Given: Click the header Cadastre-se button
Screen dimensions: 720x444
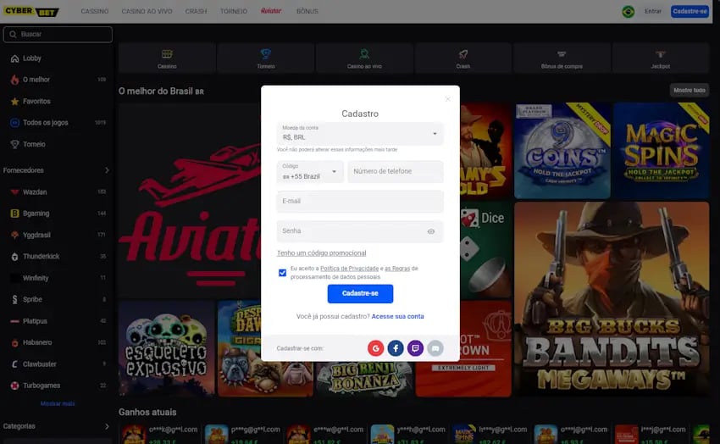Looking at the screenshot, I should click(x=690, y=11).
